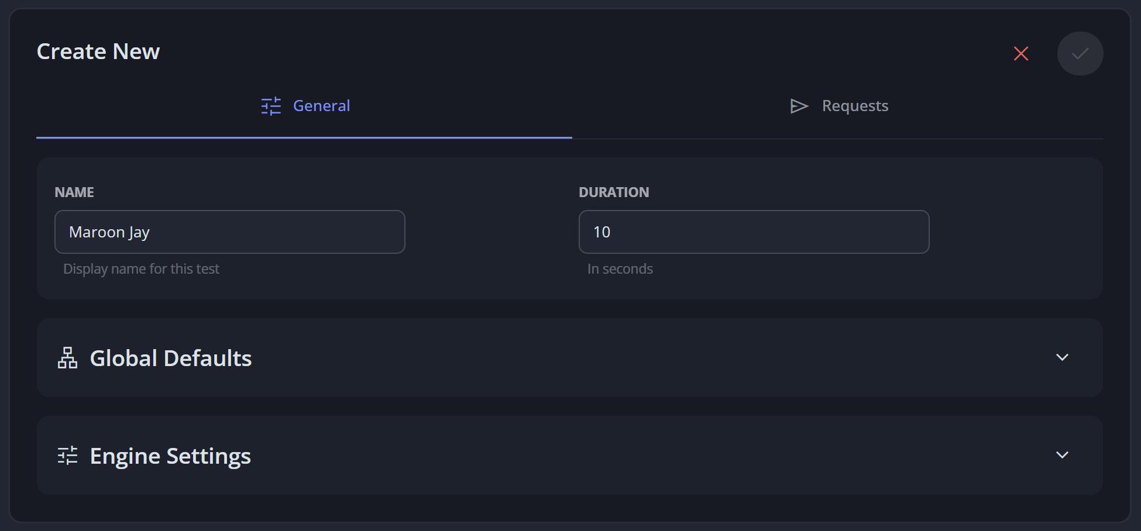Click the red X cancel icon
This screenshot has height=531, width=1141.
[x=1021, y=54]
